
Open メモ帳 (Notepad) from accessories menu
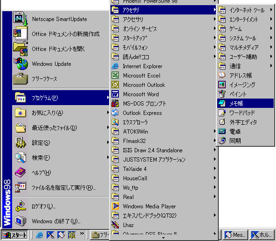(x=245, y=103)
